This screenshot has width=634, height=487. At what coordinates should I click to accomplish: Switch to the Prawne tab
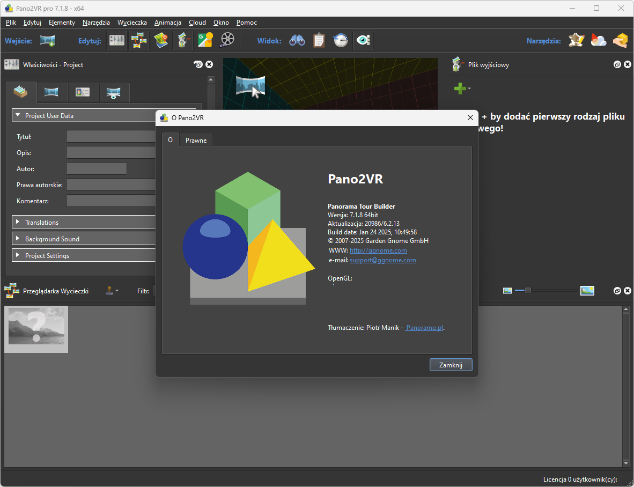(x=196, y=140)
